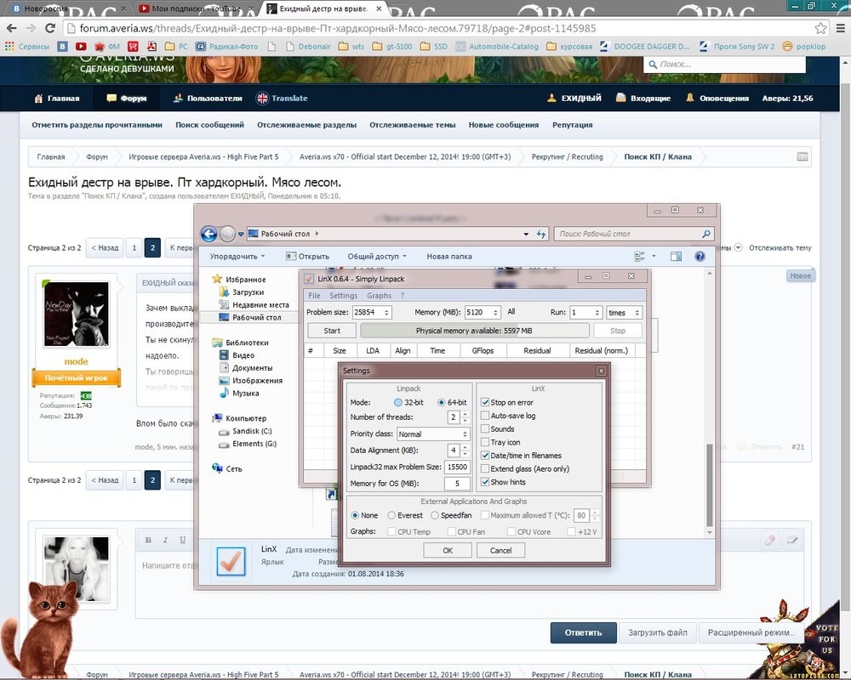Click the Ответить reply button
This screenshot has width=851, height=680.
click(x=582, y=632)
